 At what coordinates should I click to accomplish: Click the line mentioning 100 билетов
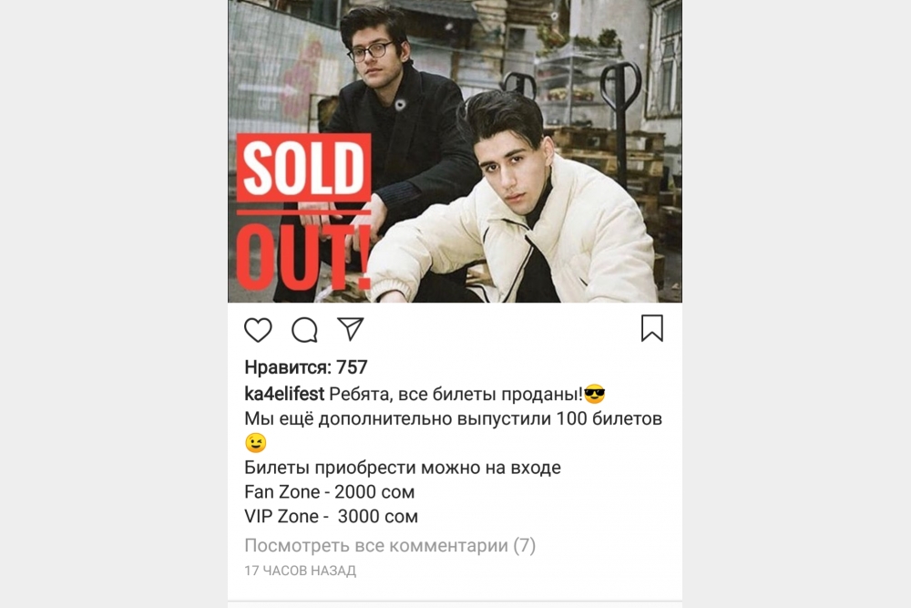[453, 419]
